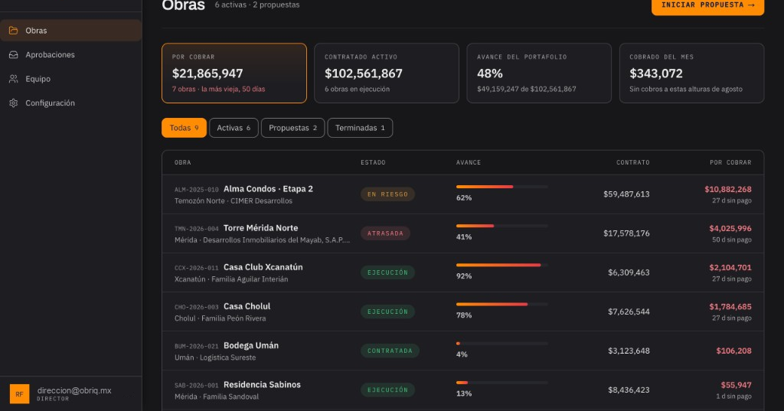
Task: Click receivable amount $2,104,701
Action: (x=730, y=268)
